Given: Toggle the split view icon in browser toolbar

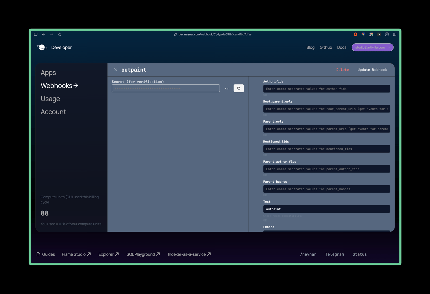Looking at the screenshot, I should click(395, 34).
